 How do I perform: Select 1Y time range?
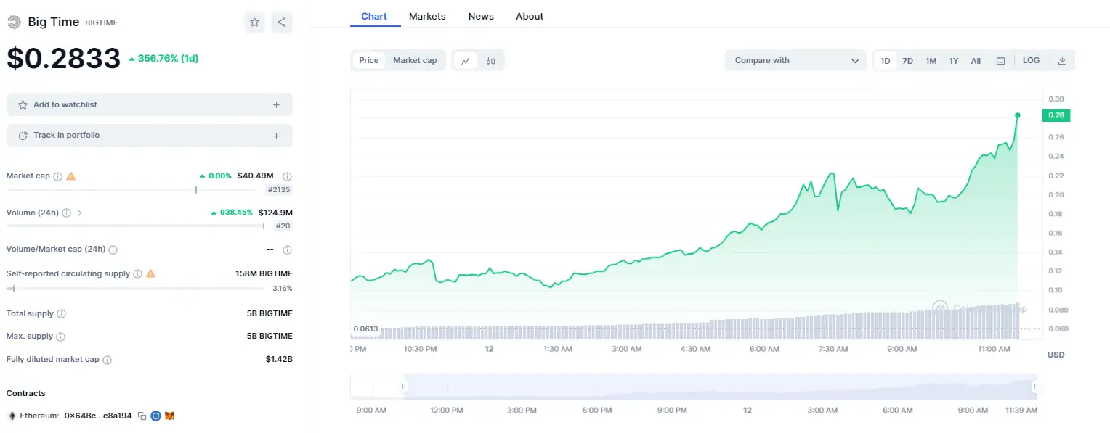pos(954,61)
